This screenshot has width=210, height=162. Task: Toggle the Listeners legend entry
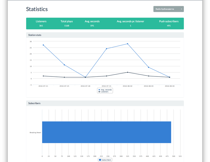tap(105, 92)
